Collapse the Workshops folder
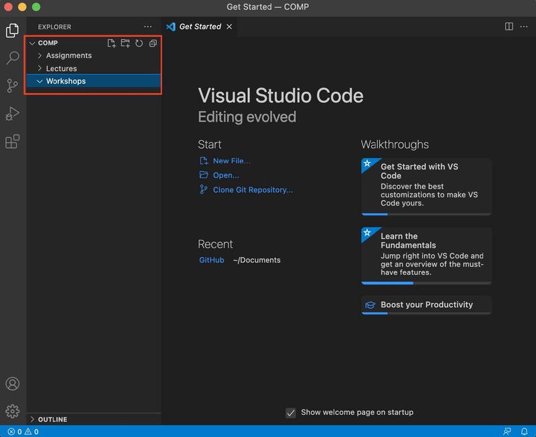 pyautogui.click(x=66, y=81)
